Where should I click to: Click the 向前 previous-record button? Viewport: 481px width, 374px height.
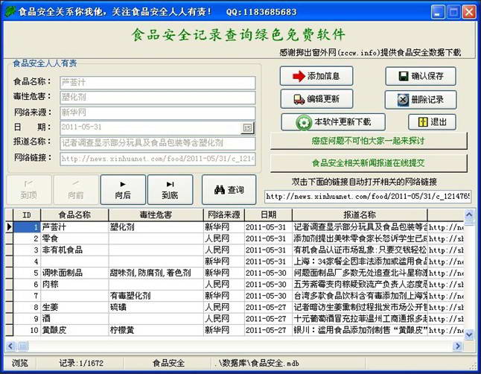tap(76, 189)
